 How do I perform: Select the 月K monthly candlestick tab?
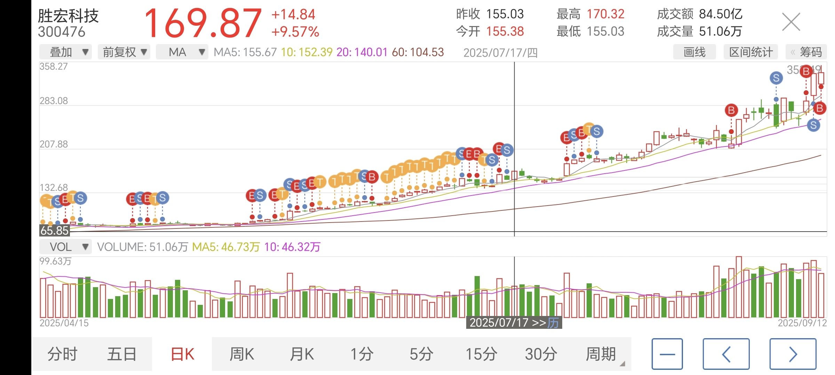[302, 354]
